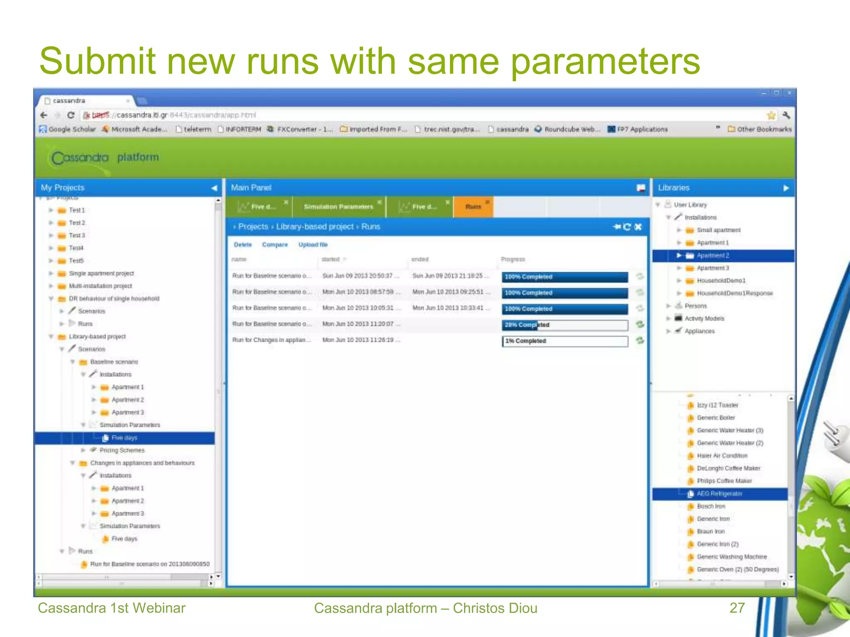Close the first Five d... tab
The width and height of the screenshot is (850, 637).
[x=286, y=202]
